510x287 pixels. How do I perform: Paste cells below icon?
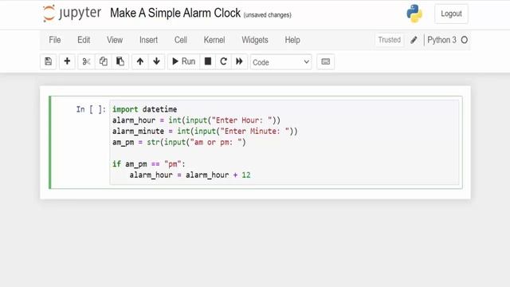pos(120,61)
